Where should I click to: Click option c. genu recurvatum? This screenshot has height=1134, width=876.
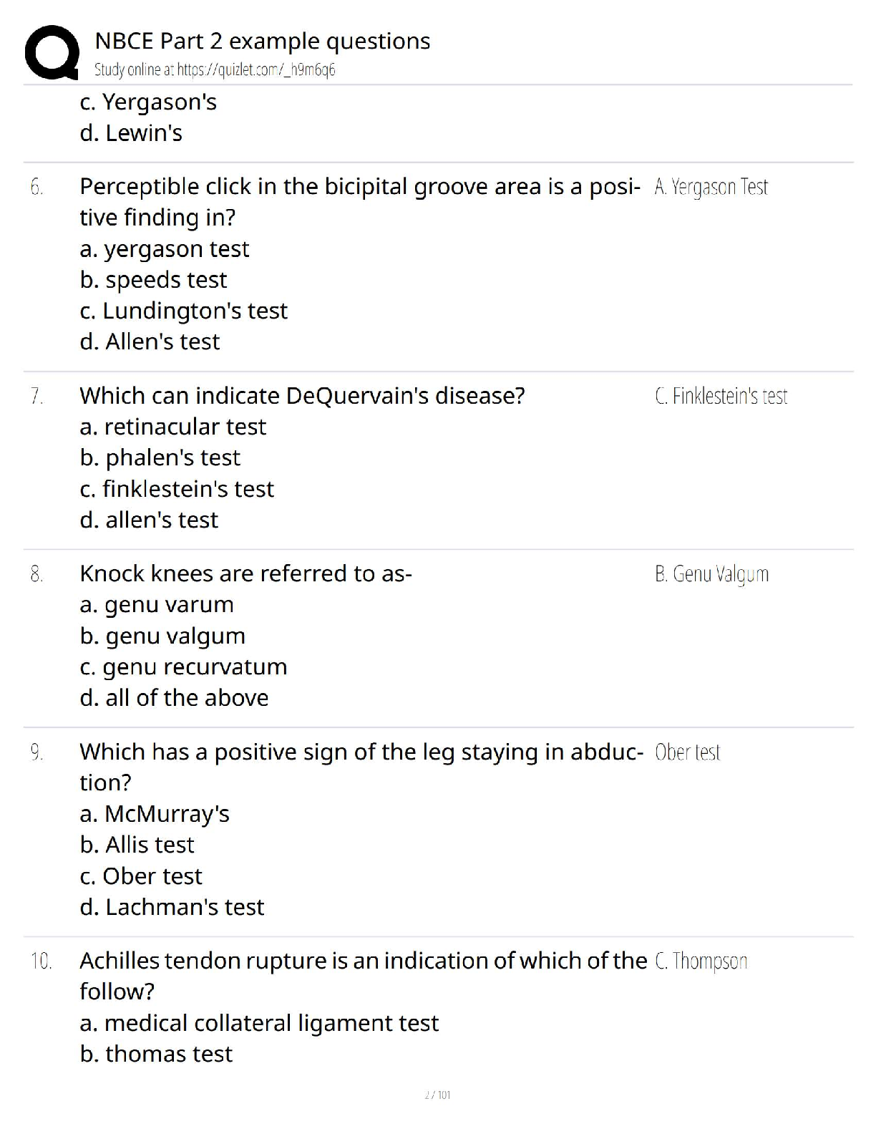tap(183, 667)
